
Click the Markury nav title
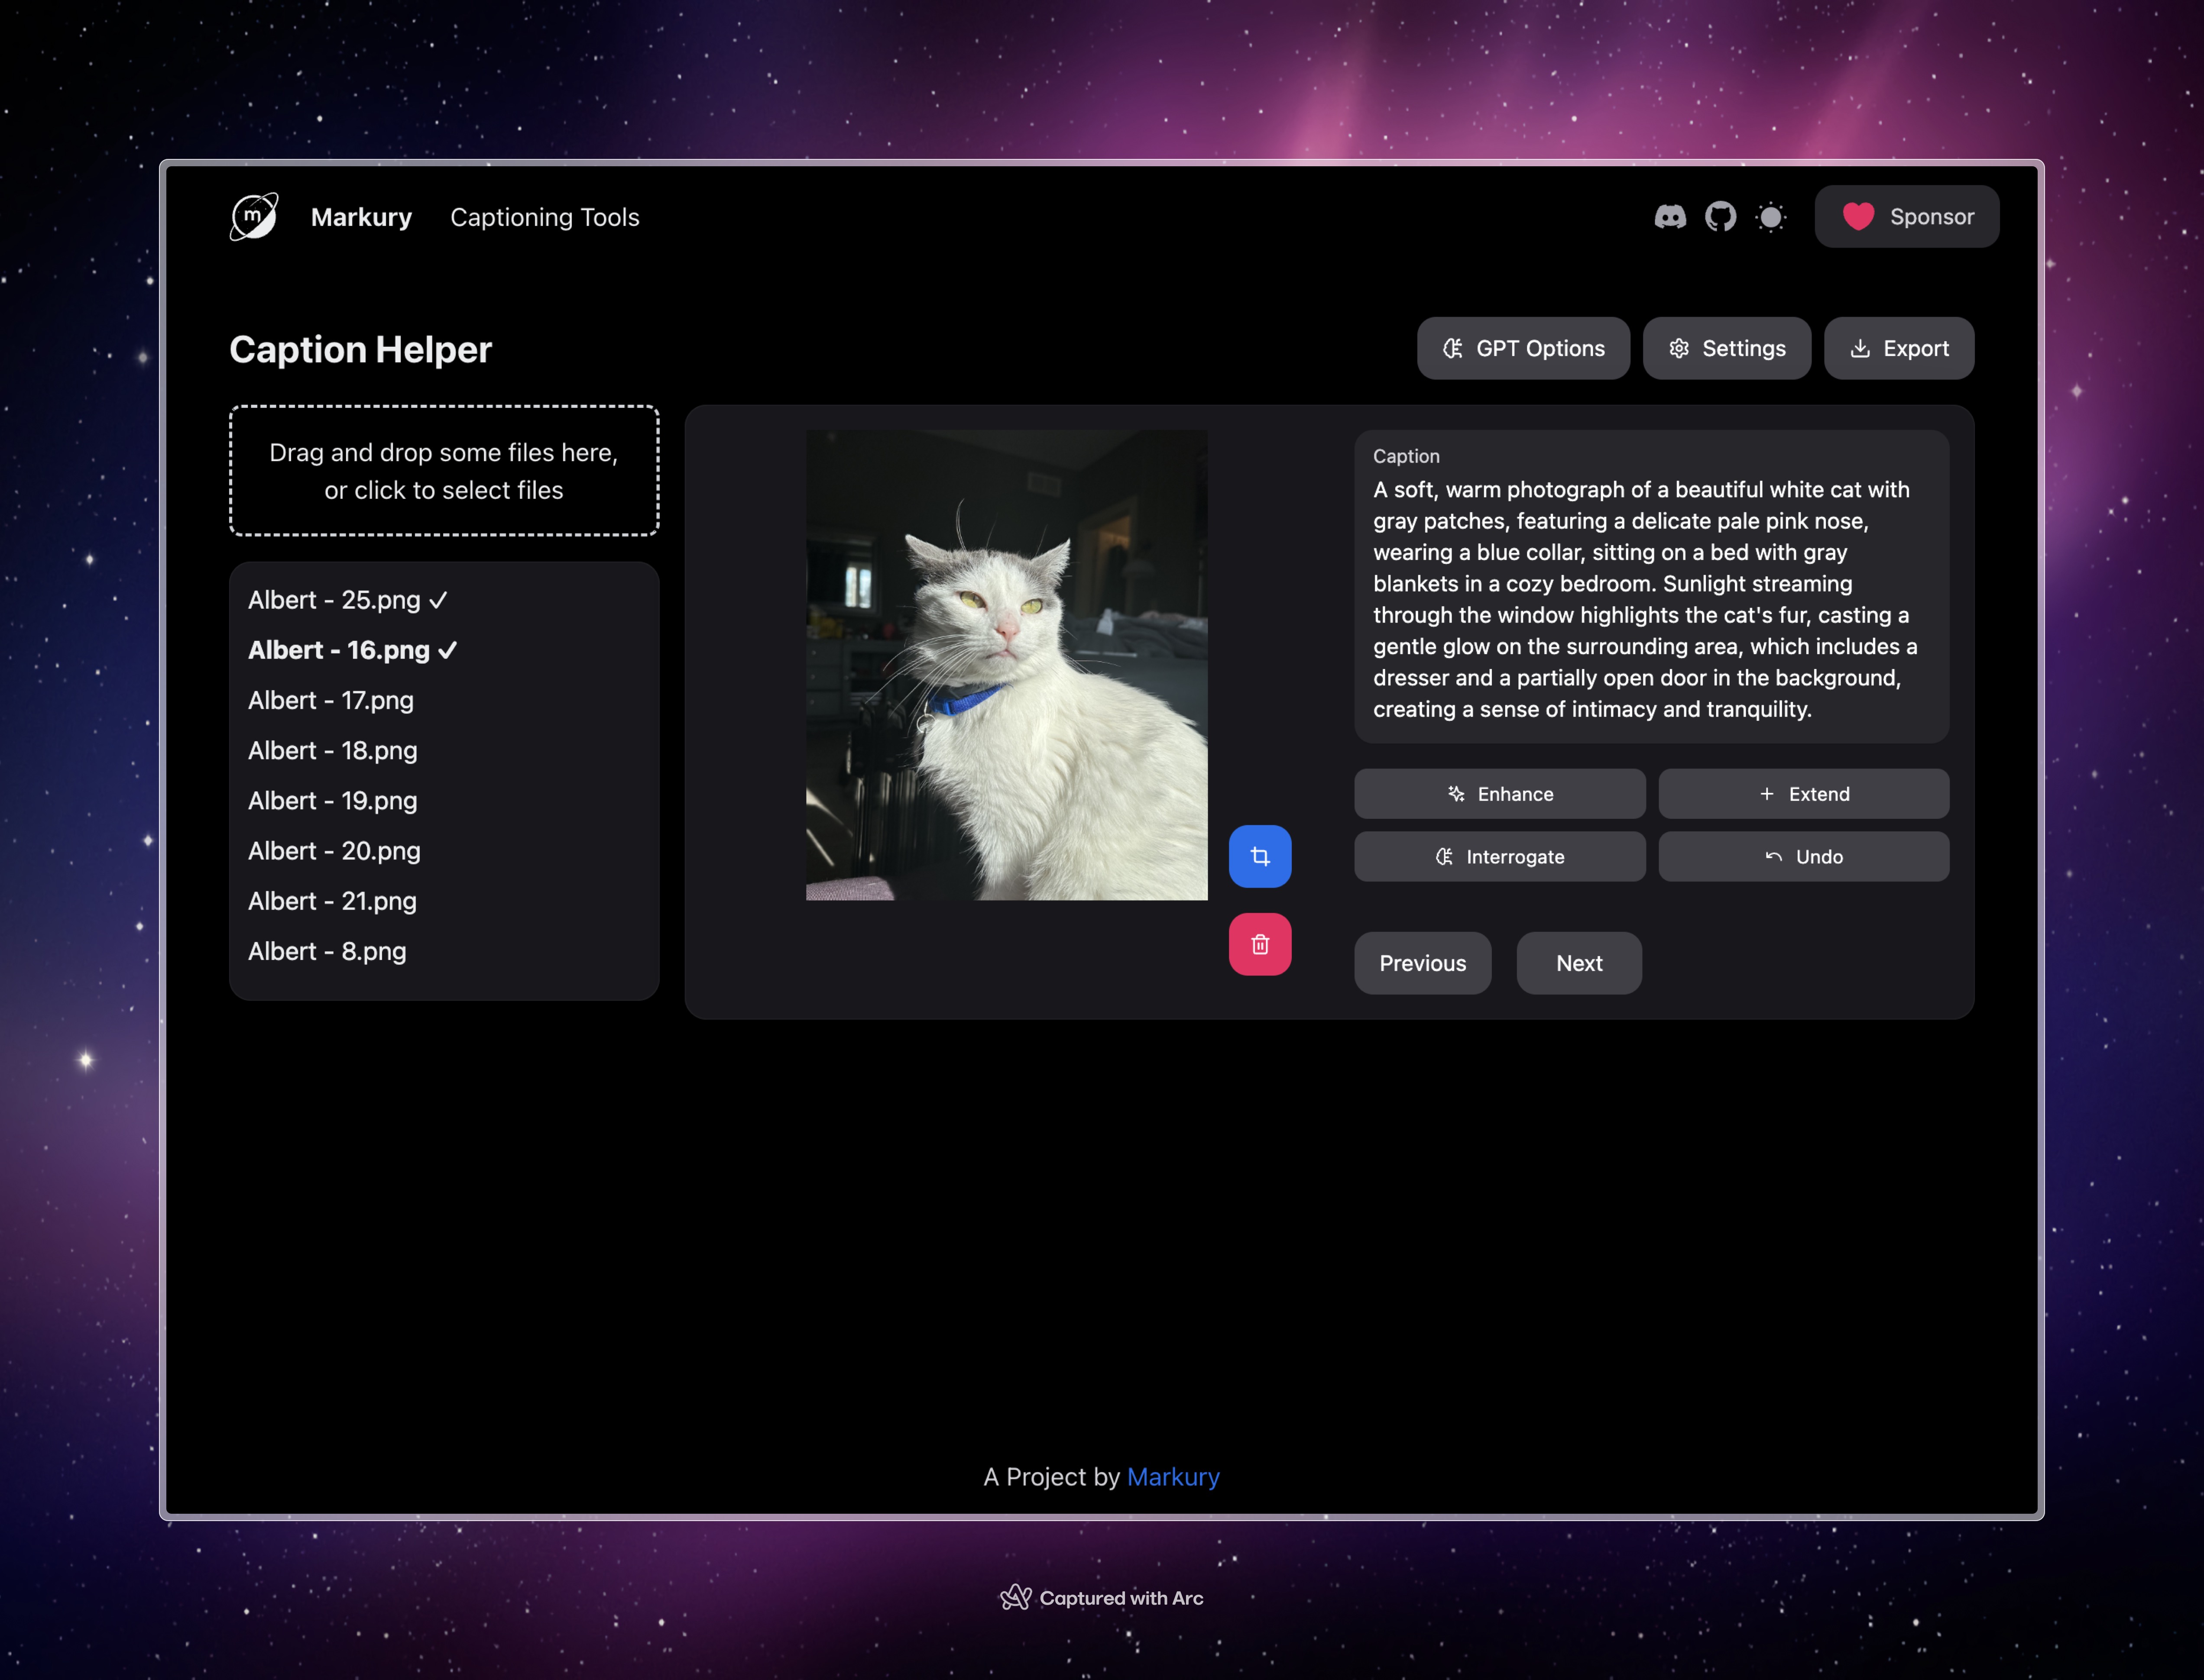coord(361,217)
